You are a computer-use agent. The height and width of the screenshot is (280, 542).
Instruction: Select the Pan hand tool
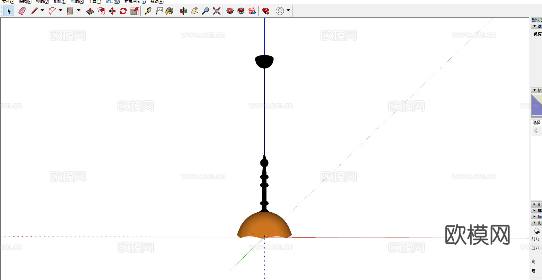pos(194,11)
